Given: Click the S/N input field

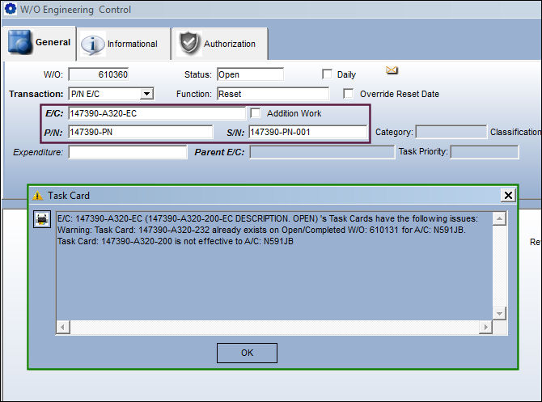Looking at the screenshot, I should 307,132.
